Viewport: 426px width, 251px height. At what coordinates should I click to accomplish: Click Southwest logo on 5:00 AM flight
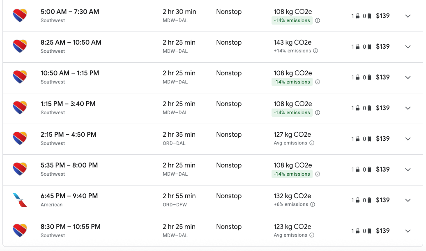click(x=20, y=16)
